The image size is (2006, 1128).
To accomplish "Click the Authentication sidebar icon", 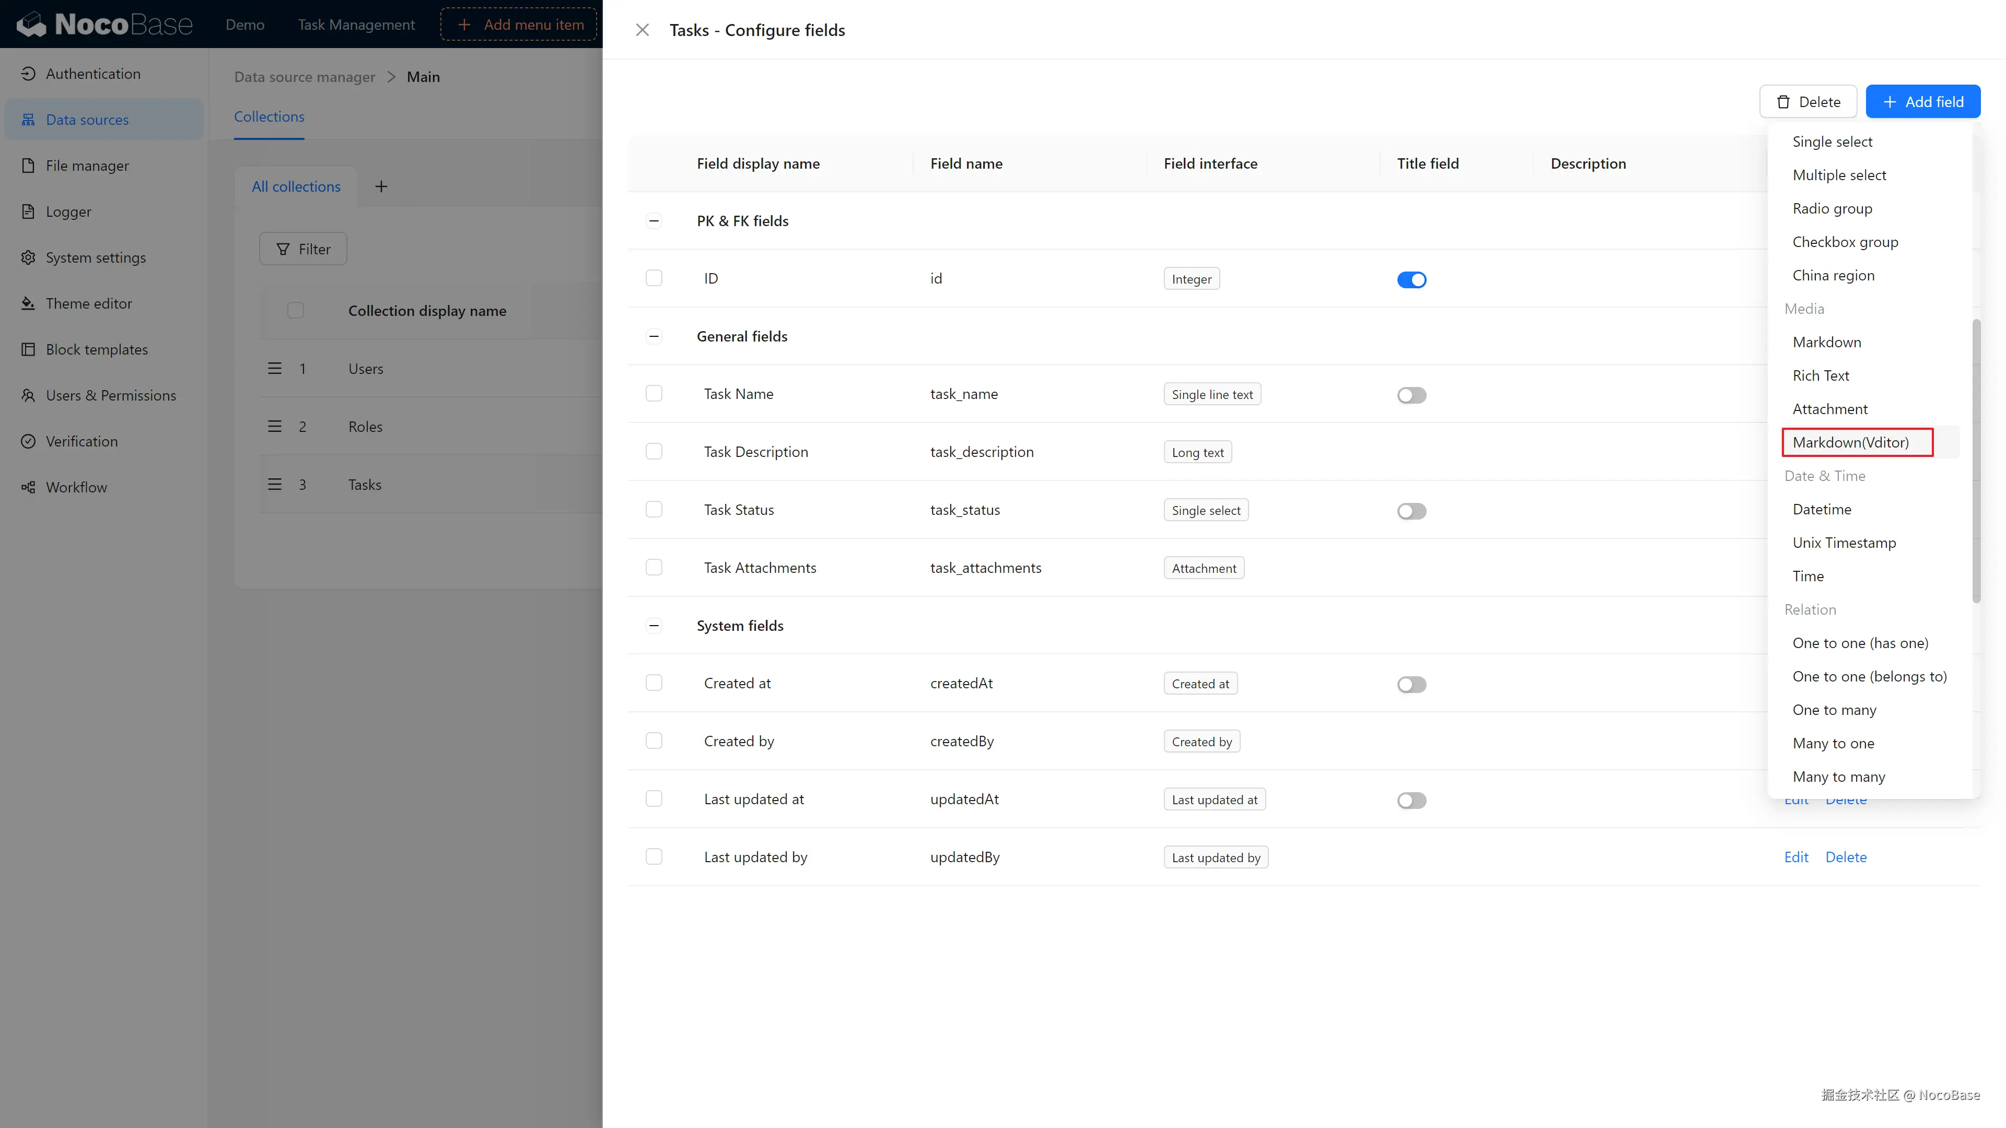I will point(28,74).
